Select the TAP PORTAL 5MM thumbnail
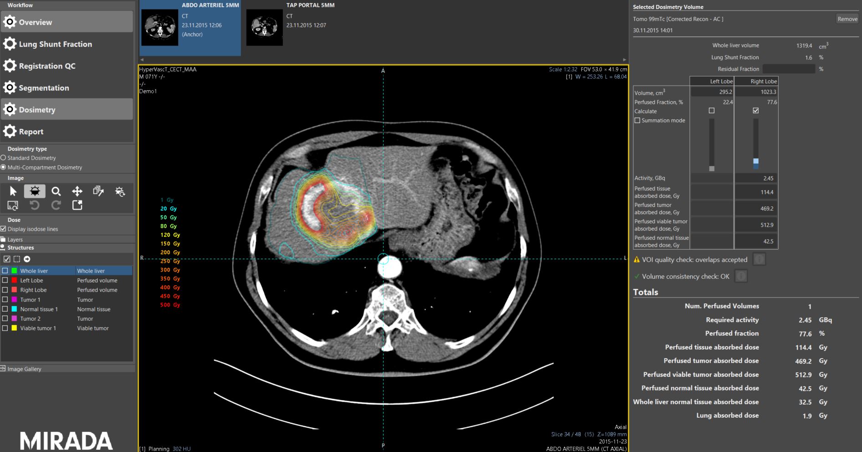 (264, 27)
